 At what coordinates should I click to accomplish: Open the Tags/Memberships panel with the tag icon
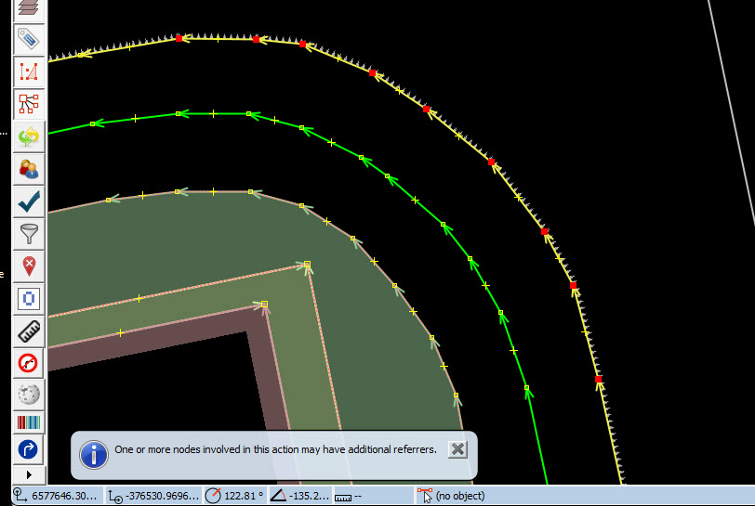click(x=29, y=39)
